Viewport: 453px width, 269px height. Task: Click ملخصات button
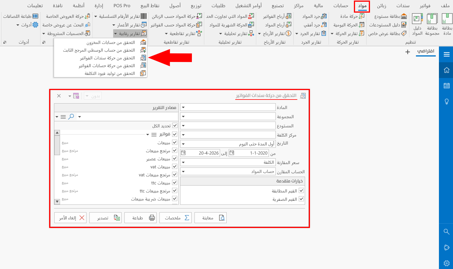coord(176,218)
